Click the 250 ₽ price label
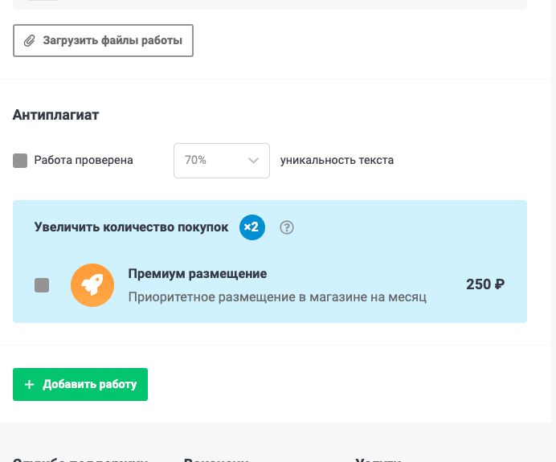Screen dimensions: 556x462 pos(484,284)
